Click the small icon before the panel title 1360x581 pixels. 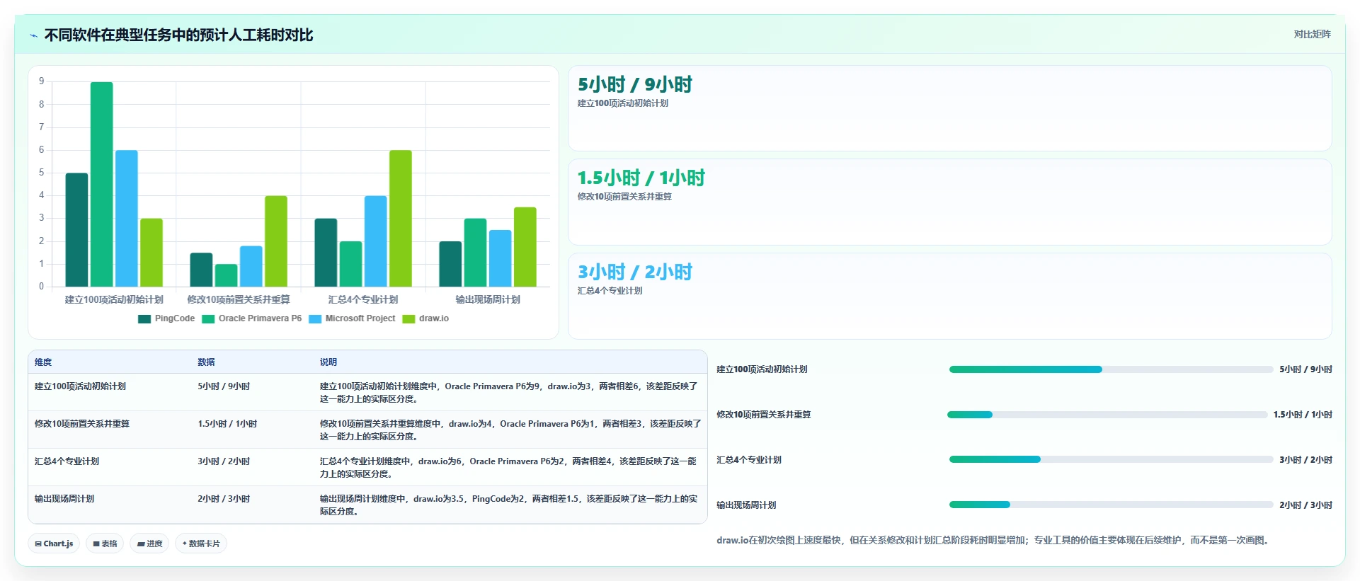pyautogui.click(x=33, y=35)
